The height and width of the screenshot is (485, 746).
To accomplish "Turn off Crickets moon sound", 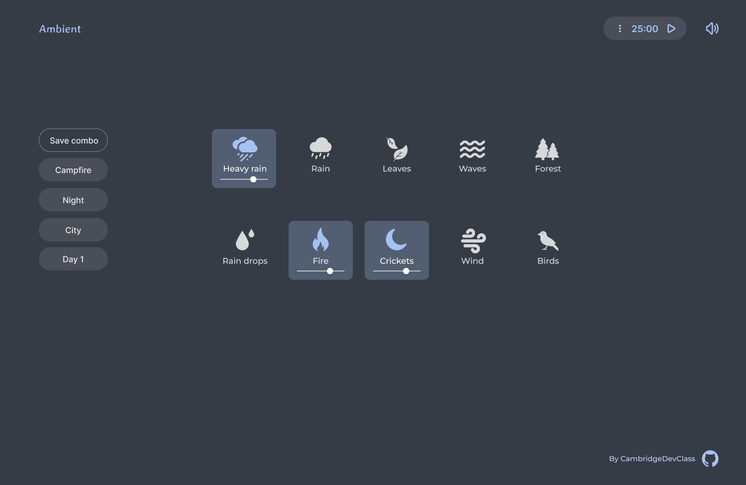I will point(396,239).
